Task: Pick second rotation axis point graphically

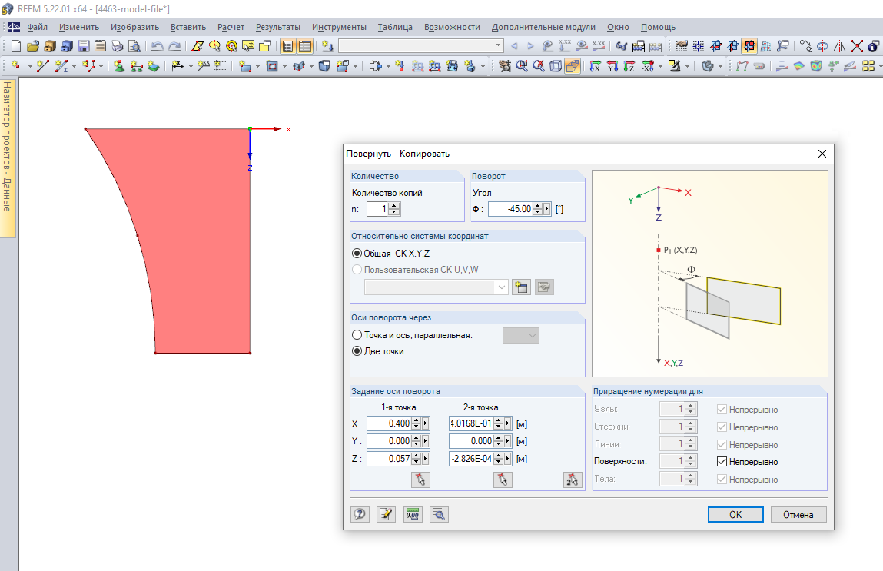Action: click(x=503, y=480)
